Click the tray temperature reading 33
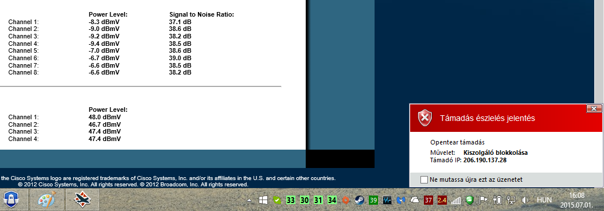Screen dimensions: 604x211 [290, 200]
